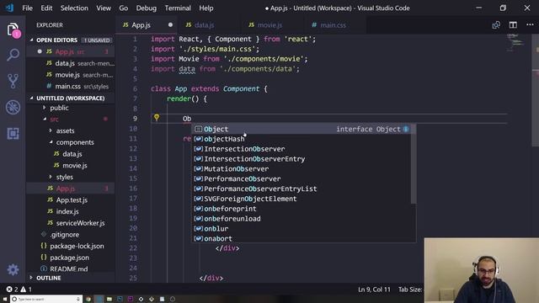Split the editor to the right
The width and height of the screenshot is (539, 303).
pos(513,24)
